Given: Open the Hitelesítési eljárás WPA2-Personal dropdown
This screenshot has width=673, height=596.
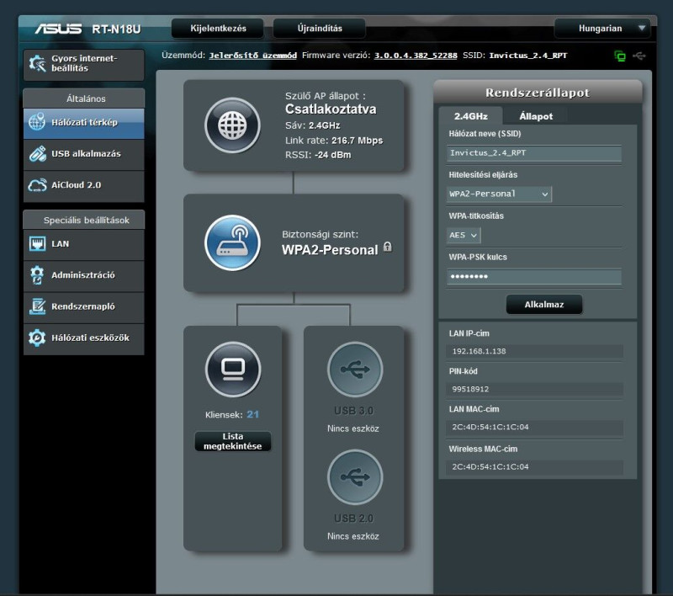Looking at the screenshot, I should click(499, 194).
